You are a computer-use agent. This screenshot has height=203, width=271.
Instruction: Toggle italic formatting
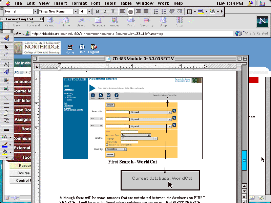point(105,12)
